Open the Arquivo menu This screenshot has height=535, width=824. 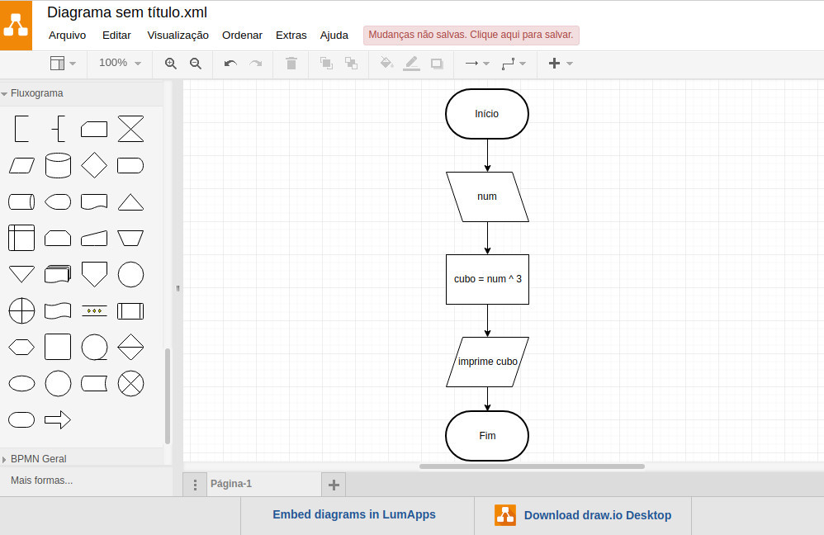coord(67,36)
